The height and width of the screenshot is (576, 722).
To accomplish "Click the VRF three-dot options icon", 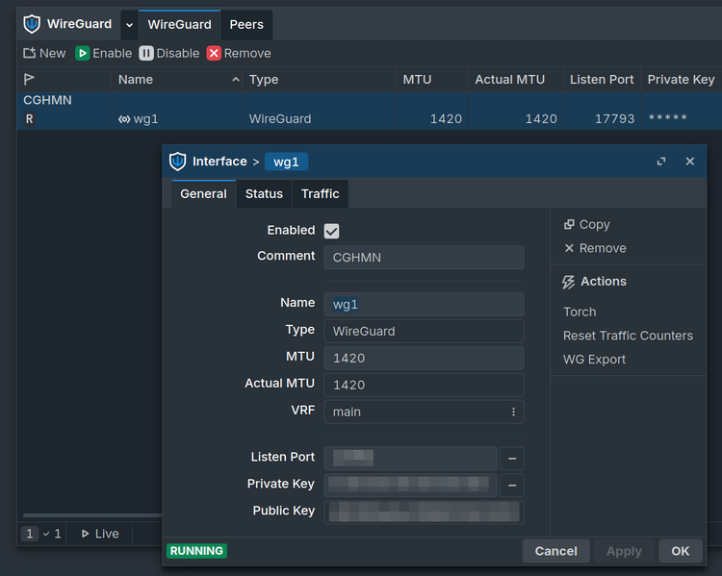I will point(513,412).
